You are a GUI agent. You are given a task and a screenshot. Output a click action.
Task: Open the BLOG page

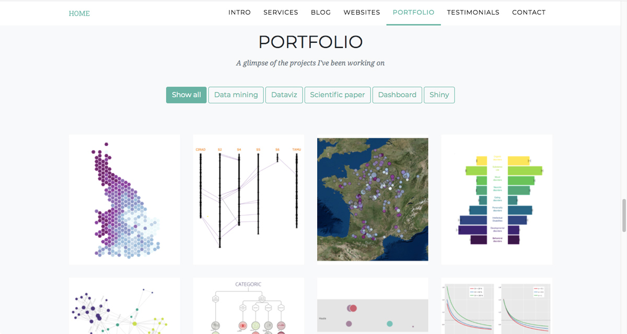[320, 12]
